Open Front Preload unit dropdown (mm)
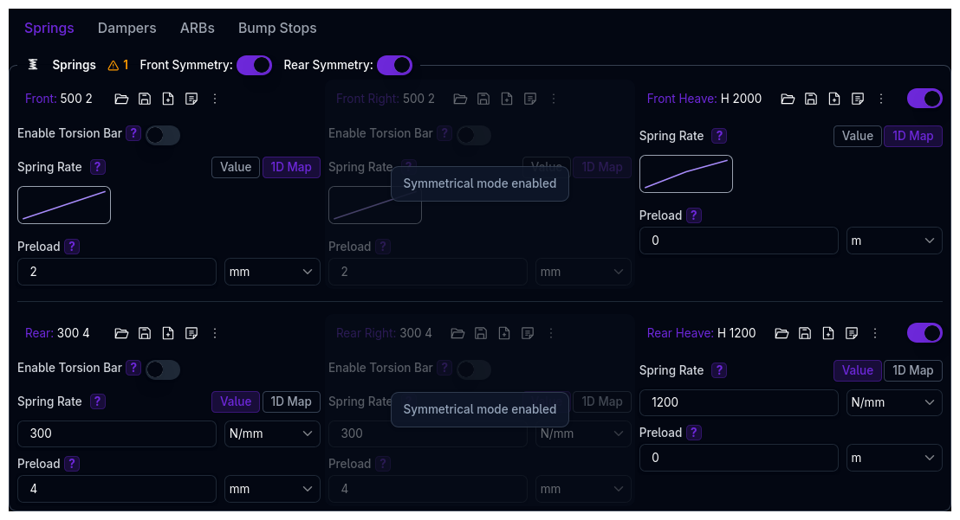The width and height of the screenshot is (960, 520). pyautogui.click(x=272, y=272)
